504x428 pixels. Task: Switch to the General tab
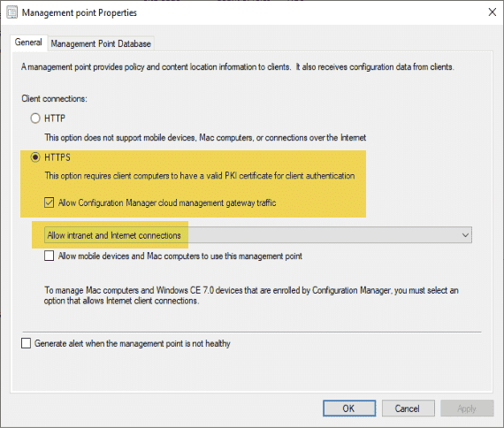pos(28,42)
